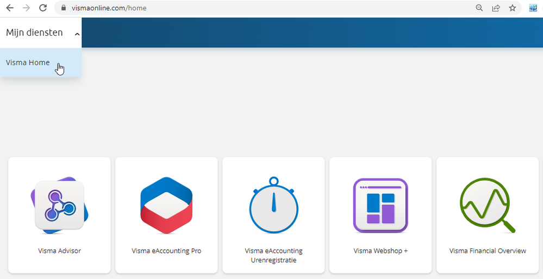
Task: Open the Visma Advisor app icon
Action: [x=59, y=205]
